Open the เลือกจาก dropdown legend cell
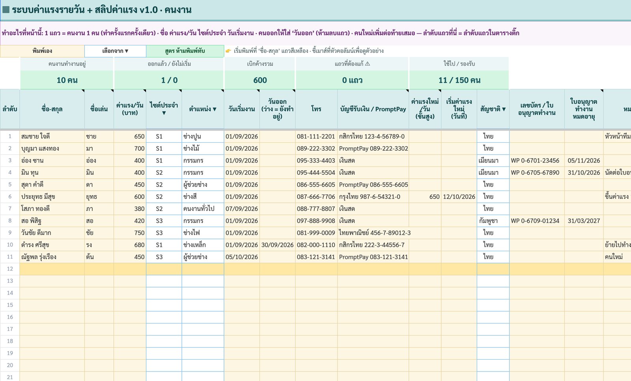Viewport: 631px width, 381px height. click(x=115, y=51)
